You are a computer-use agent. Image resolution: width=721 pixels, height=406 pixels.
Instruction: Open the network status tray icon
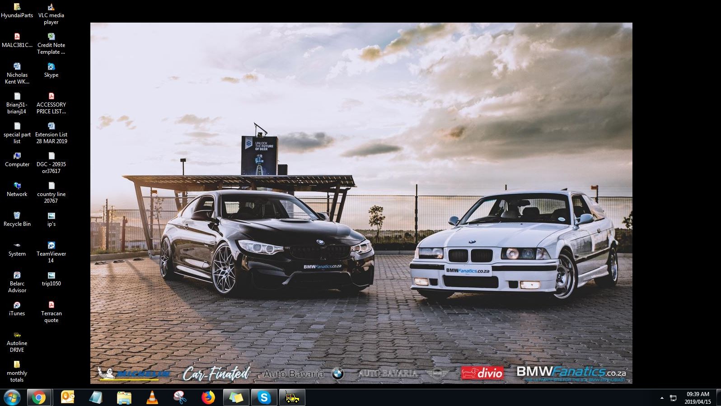(673, 398)
